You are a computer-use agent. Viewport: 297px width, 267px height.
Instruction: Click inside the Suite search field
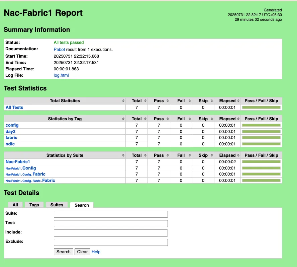tap(111, 214)
